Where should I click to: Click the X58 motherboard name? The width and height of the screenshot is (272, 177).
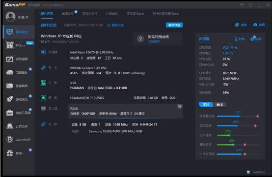73,83
